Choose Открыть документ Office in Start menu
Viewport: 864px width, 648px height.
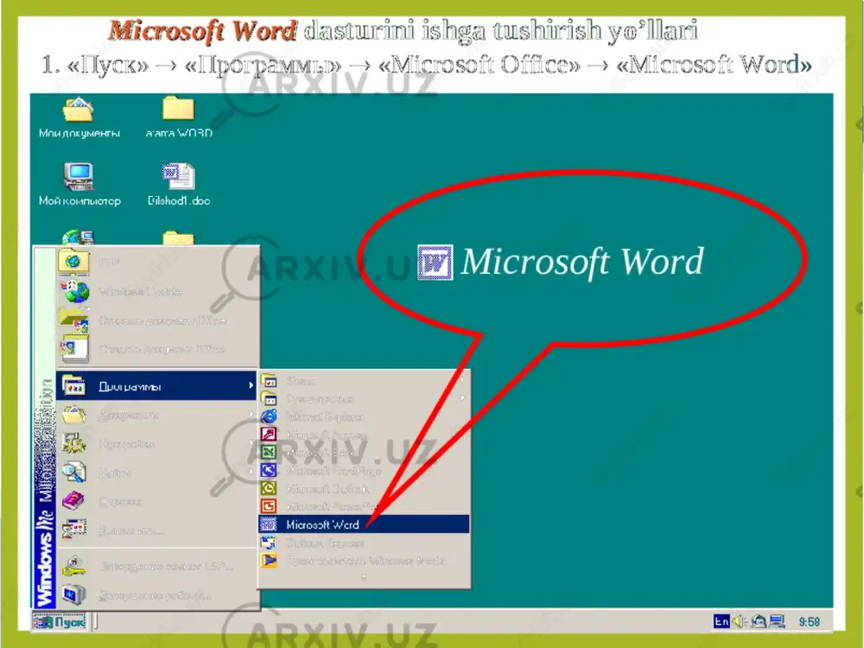[157, 321]
